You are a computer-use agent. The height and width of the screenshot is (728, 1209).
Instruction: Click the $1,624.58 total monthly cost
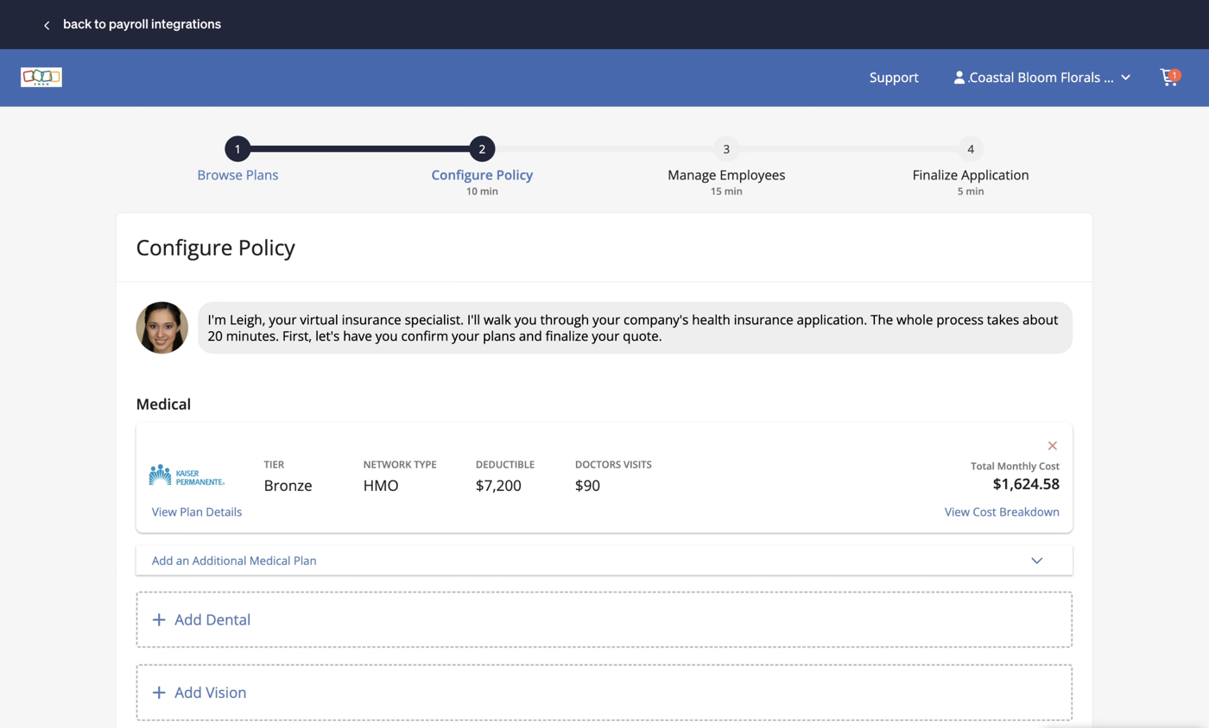[x=1026, y=484]
